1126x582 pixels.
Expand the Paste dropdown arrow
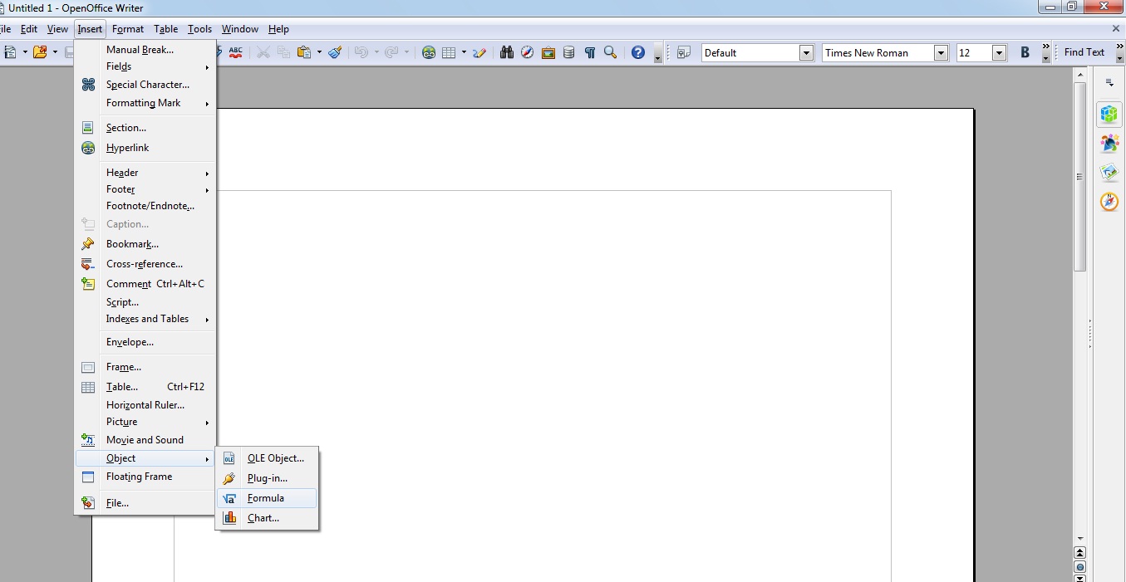(319, 52)
